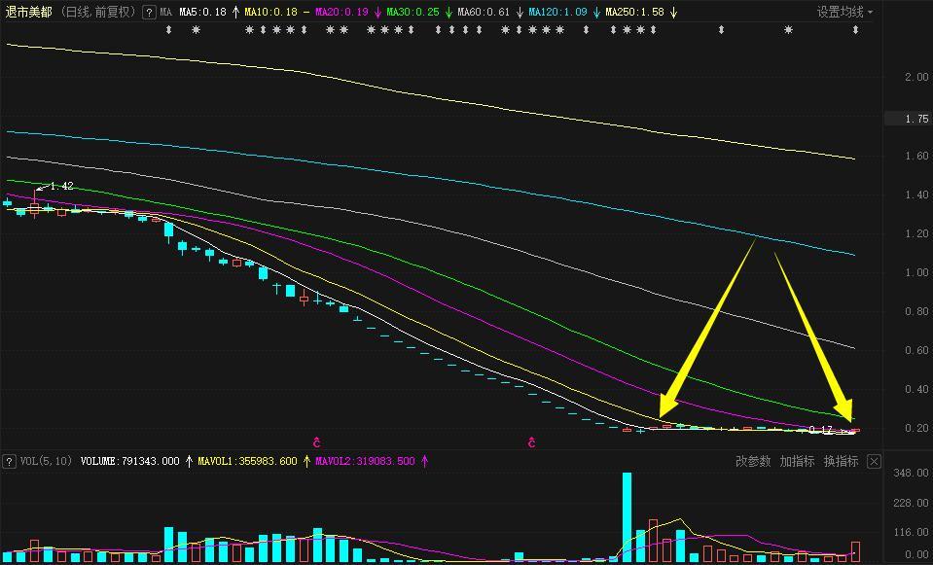
Task: Click the 1.00 price axis label
Action: [916, 272]
